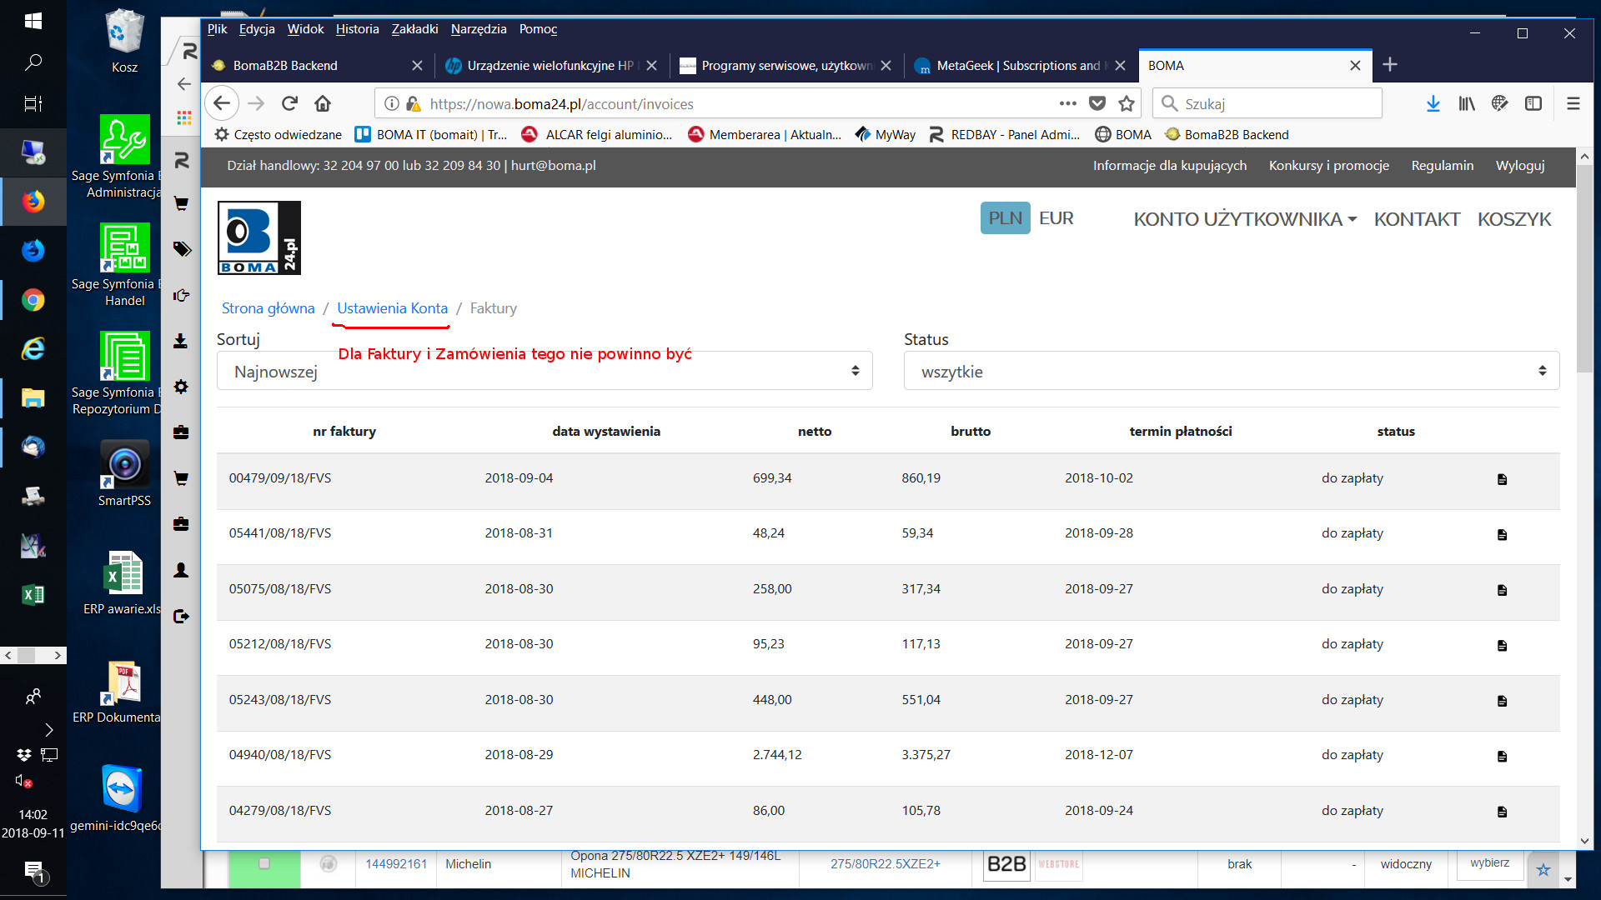1601x900 pixels.
Task: Click Ustawienia Konta breadcrumb link
Action: (x=392, y=308)
